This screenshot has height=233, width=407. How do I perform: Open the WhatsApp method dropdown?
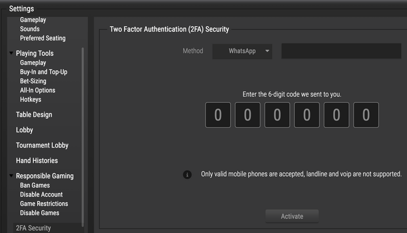pos(242,51)
